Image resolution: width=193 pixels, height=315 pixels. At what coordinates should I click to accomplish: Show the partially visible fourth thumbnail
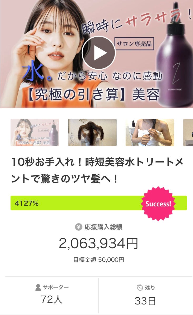[188, 132]
